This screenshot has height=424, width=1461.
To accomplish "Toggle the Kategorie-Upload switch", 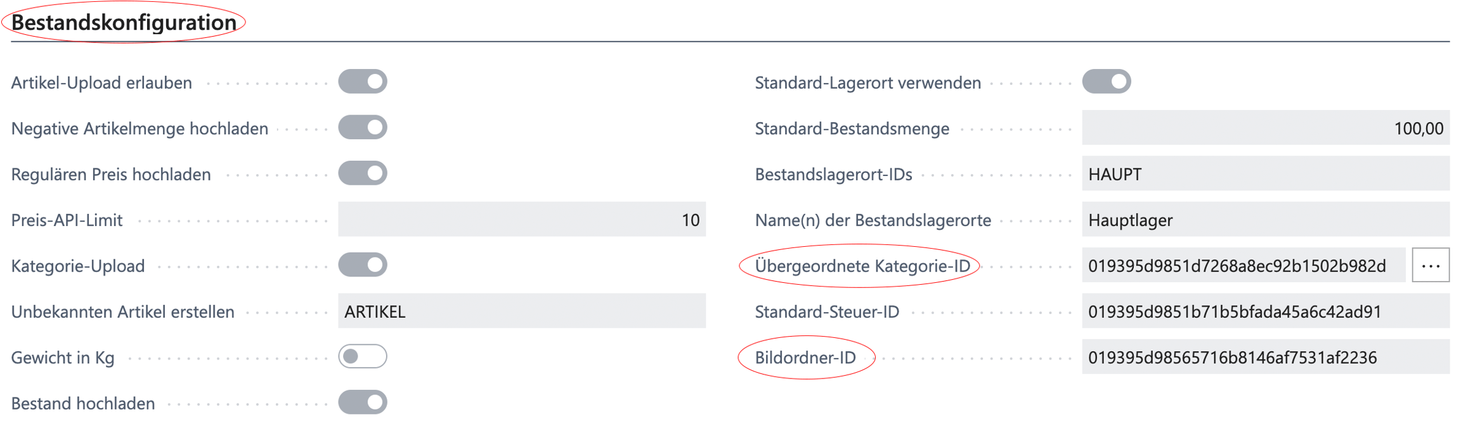I will [x=362, y=265].
